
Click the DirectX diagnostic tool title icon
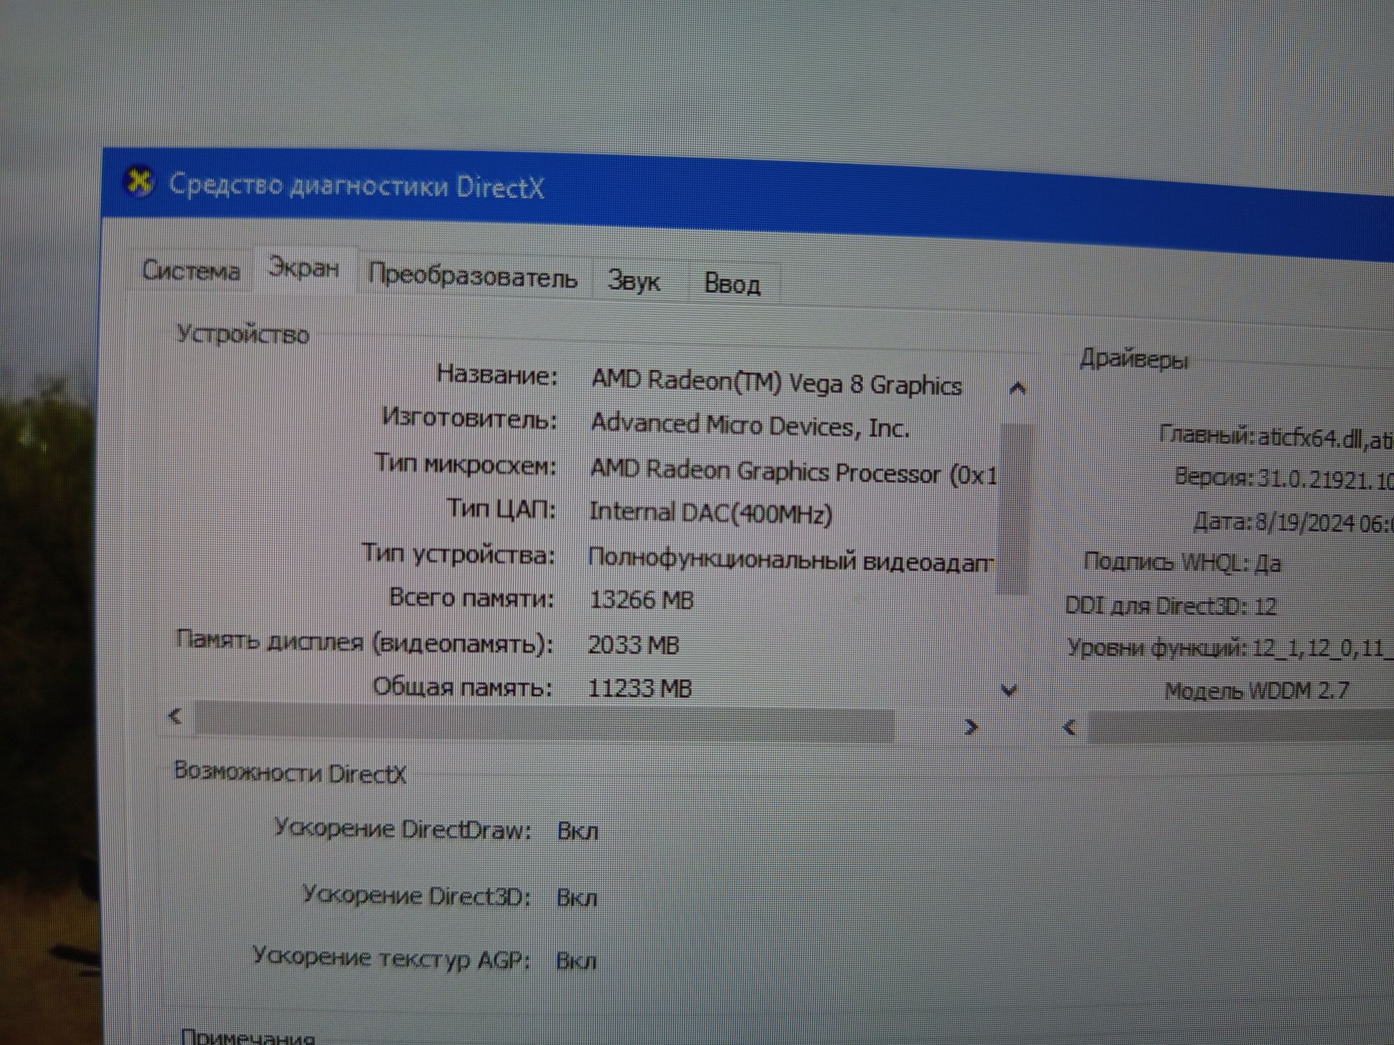pyautogui.click(x=139, y=182)
